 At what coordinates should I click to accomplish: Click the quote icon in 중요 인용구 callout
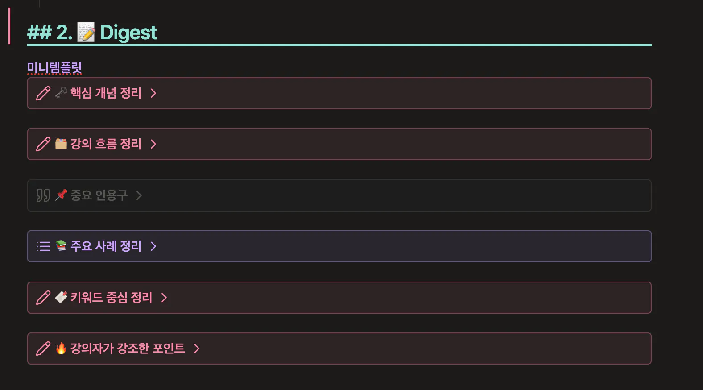(43, 195)
